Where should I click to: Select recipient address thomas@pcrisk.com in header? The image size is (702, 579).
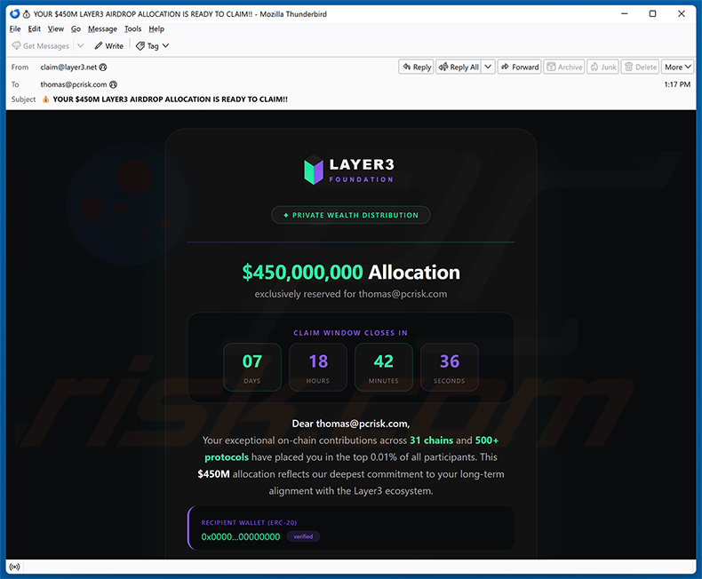click(74, 84)
